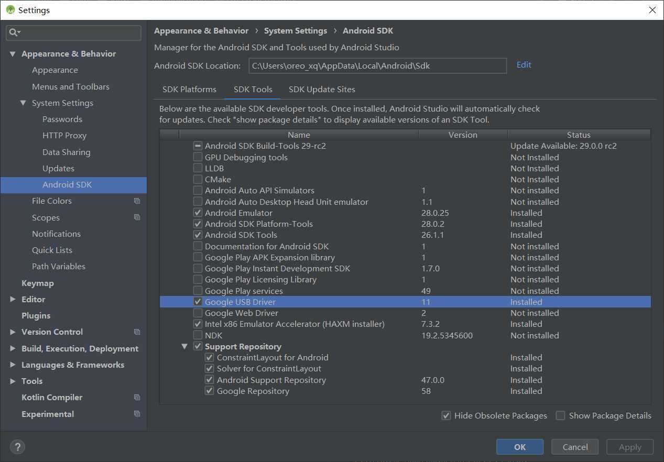The width and height of the screenshot is (664, 462).
Task: Check the NDK checkbox
Action: pyautogui.click(x=198, y=335)
